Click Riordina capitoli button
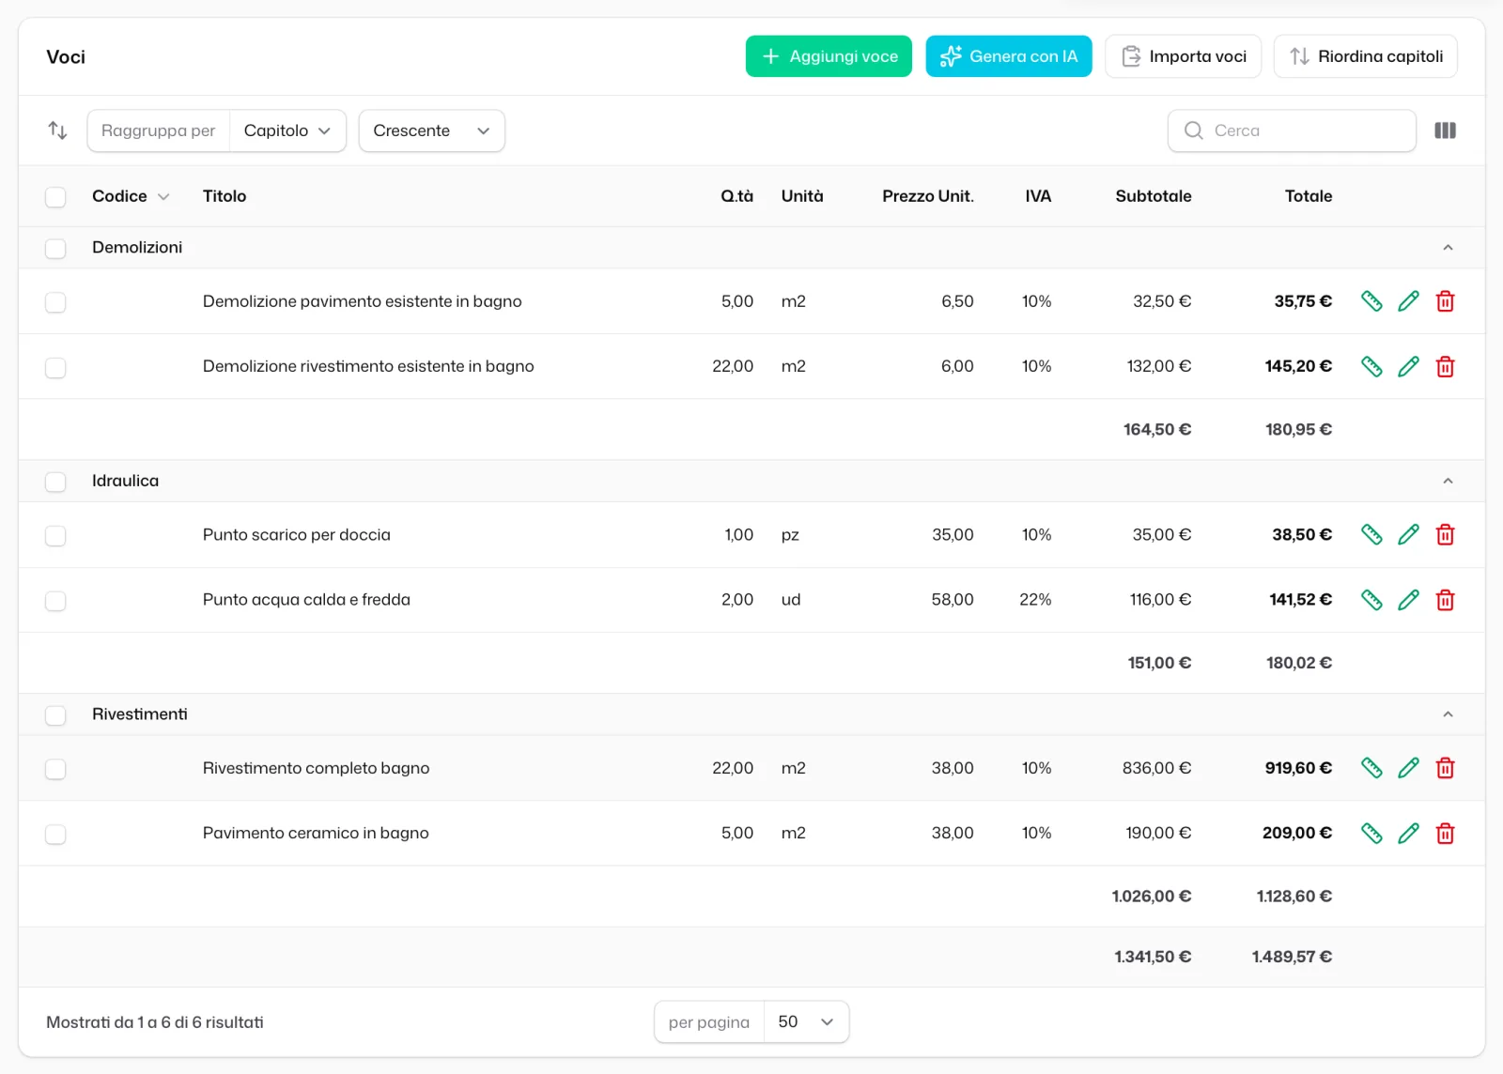Image resolution: width=1503 pixels, height=1074 pixels. pos(1365,56)
